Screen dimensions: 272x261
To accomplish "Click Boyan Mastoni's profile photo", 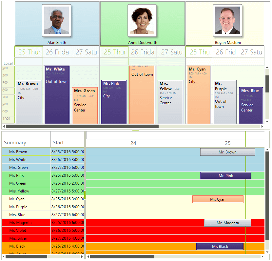I will [228, 20].
